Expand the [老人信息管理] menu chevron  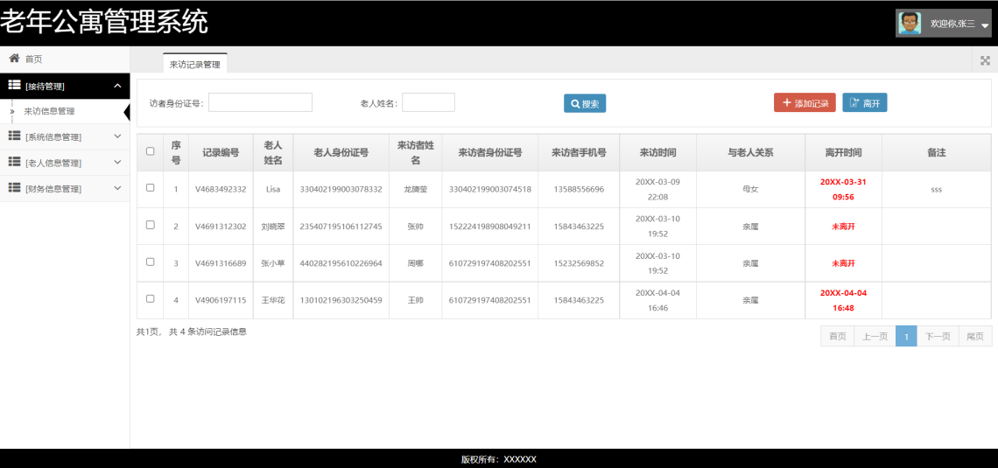[x=117, y=162]
